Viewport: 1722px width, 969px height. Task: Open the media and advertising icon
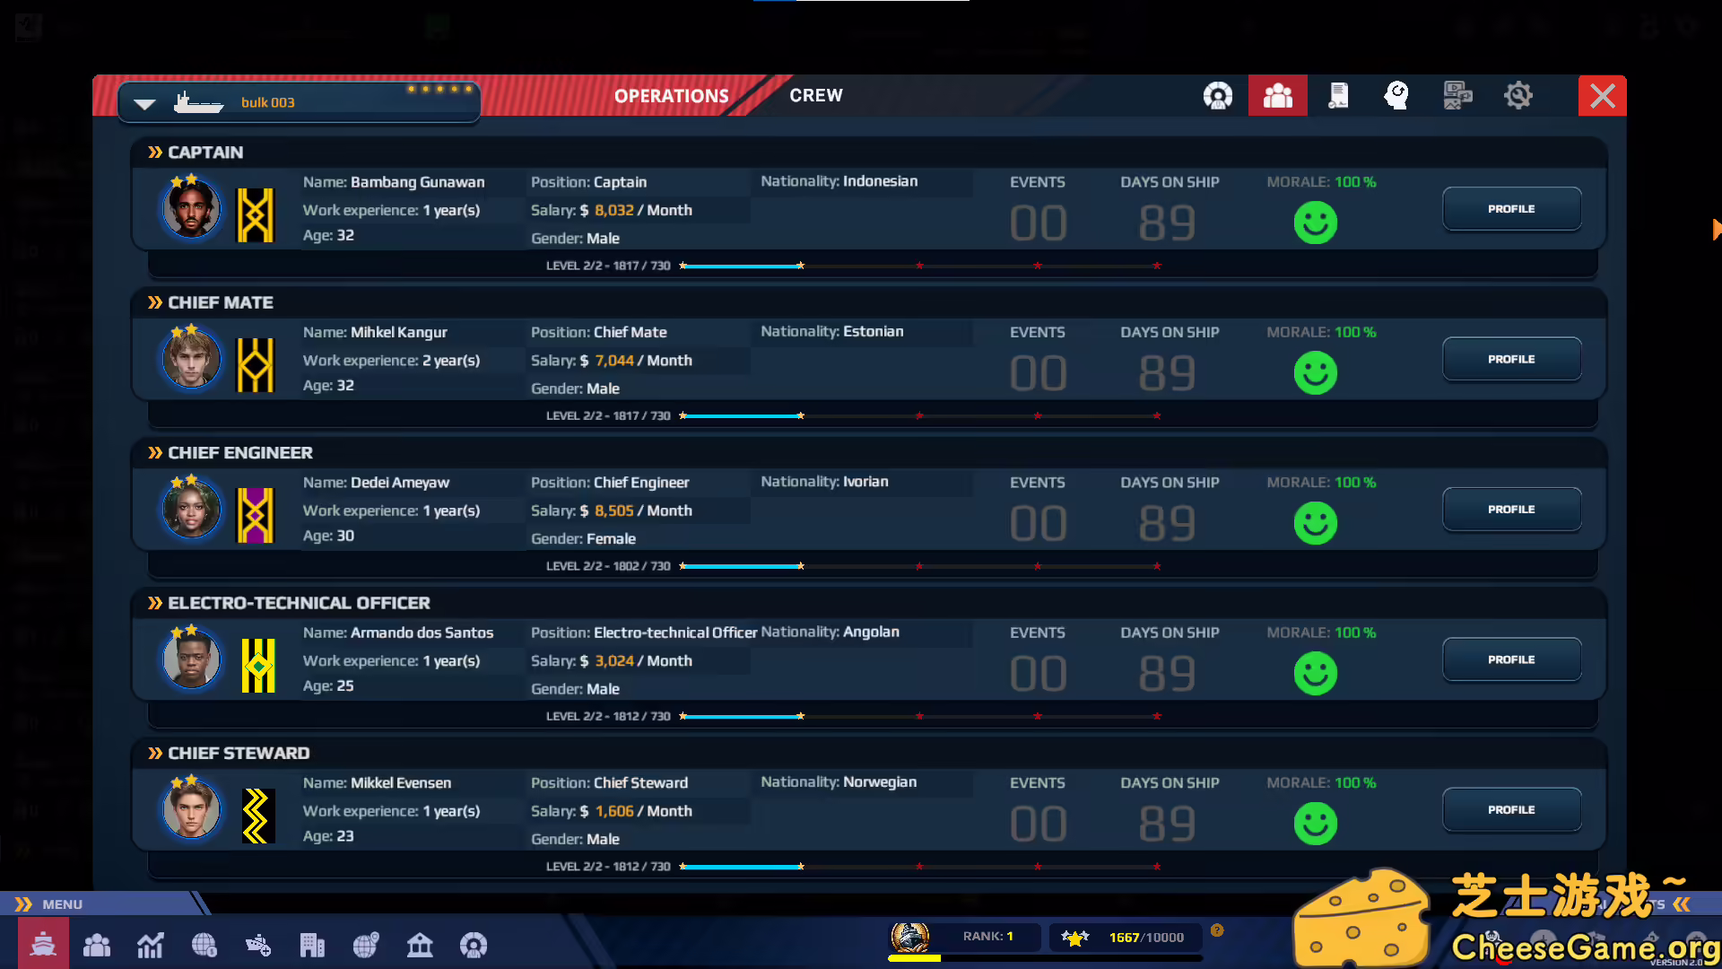tap(1457, 95)
